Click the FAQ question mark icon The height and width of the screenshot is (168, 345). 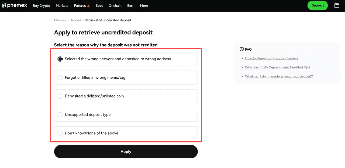point(241,49)
